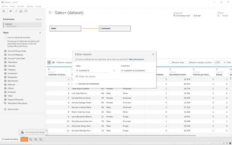
Task: Open the Sales field dropdown 'Customer Id'
Action: (x=92, y=71)
